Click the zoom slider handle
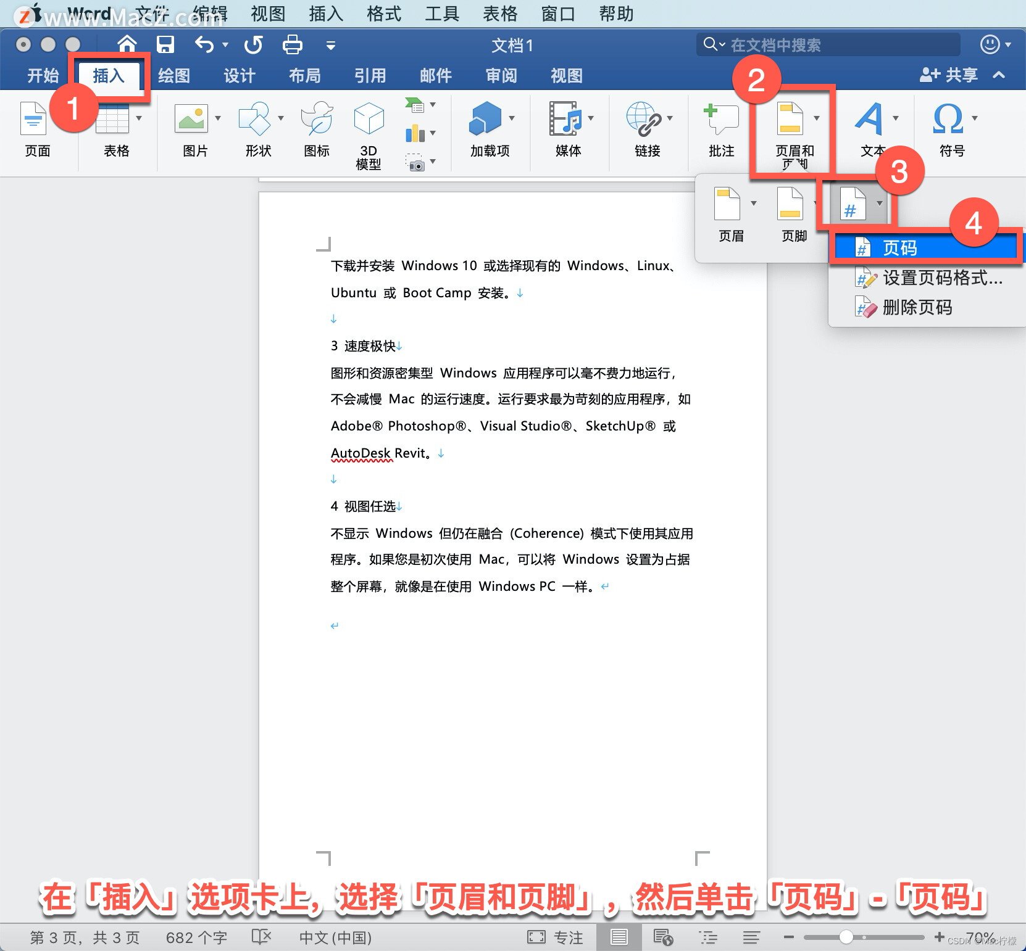 click(x=846, y=937)
